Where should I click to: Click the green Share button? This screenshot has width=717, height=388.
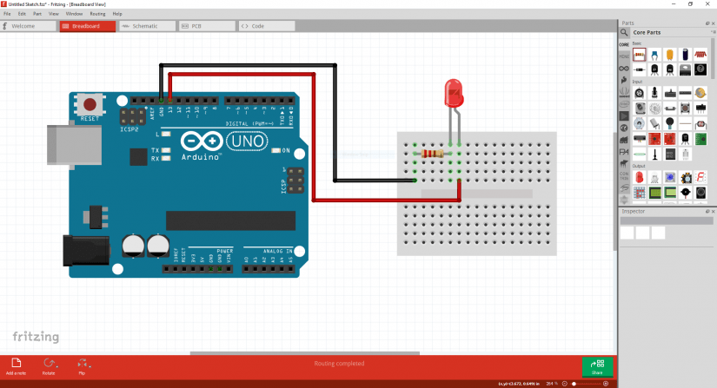tap(597, 366)
